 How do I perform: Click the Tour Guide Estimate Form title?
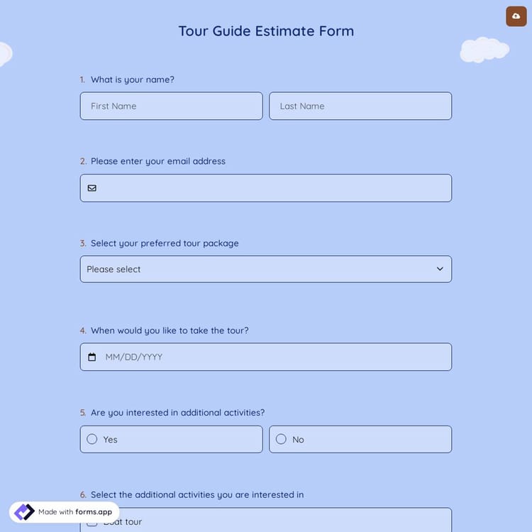tap(266, 31)
